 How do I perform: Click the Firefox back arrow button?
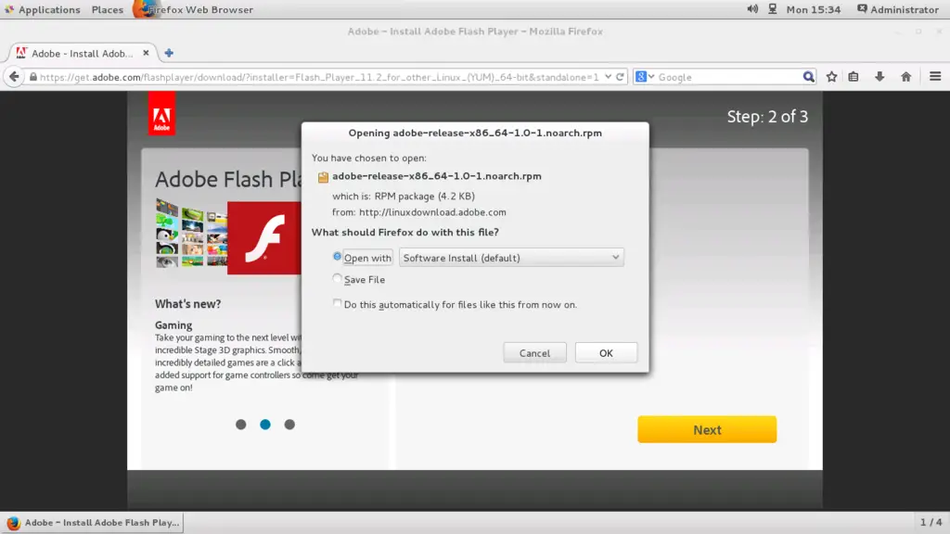click(x=14, y=77)
